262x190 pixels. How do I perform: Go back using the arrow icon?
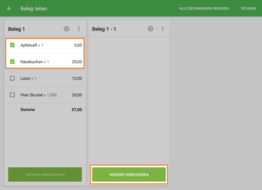pyautogui.click(x=9, y=8)
